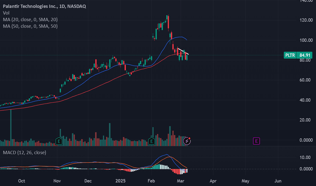Click the Nov label on time axis
The image size is (316, 186).
57,181
